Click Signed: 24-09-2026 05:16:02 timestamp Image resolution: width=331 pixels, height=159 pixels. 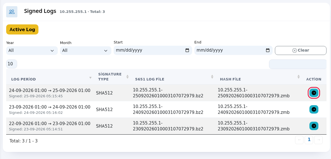click(x=36, y=112)
